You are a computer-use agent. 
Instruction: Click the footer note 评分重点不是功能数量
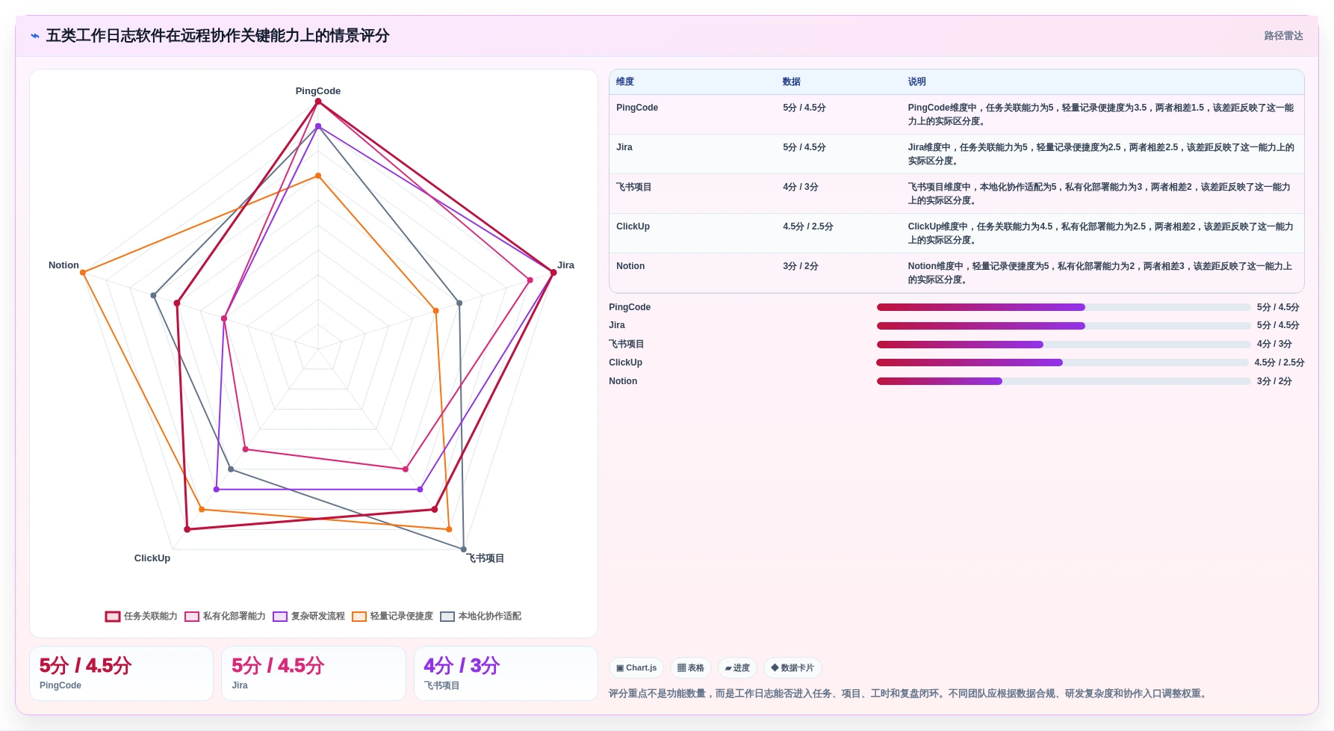click(x=908, y=694)
